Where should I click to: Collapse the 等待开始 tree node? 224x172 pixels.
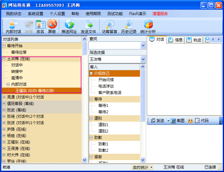pyautogui.click(x=4, y=46)
